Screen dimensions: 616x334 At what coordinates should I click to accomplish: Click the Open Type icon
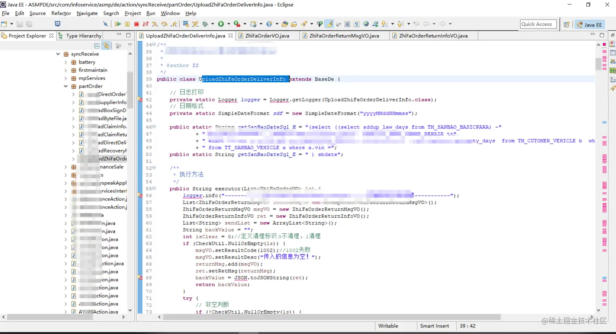[285, 24]
